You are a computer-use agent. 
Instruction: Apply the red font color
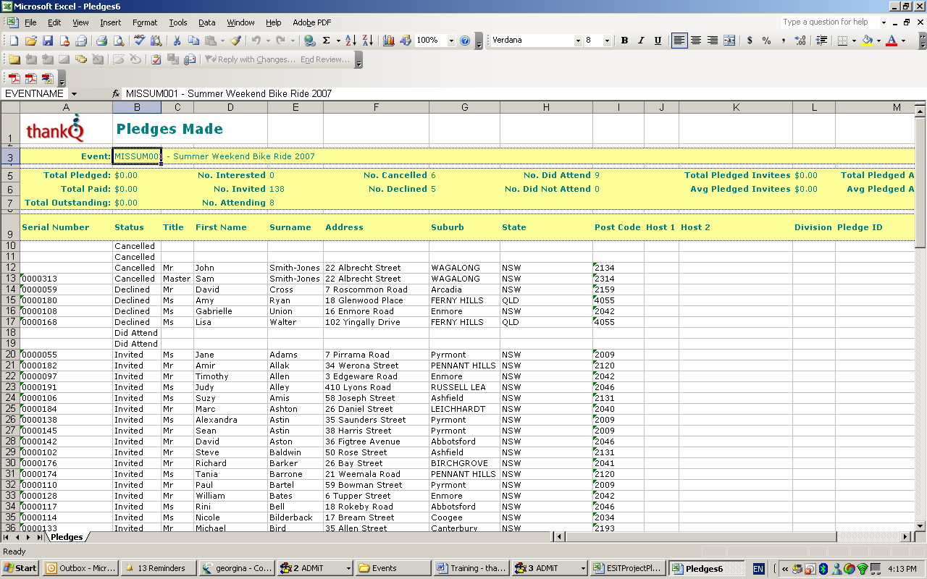point(892,41)
